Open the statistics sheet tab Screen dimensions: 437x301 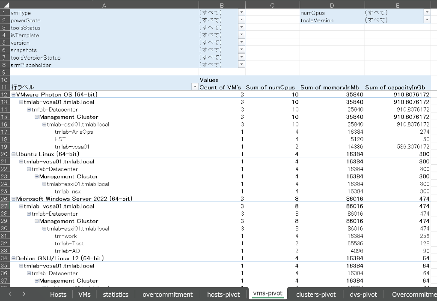click(x=116, y=294)
